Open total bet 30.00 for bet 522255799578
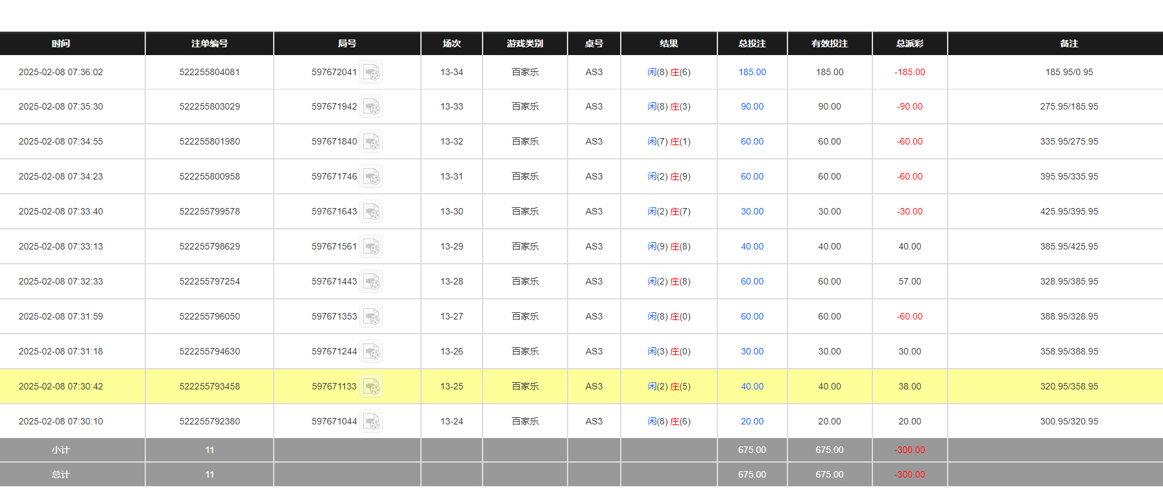 coord(752,211)
